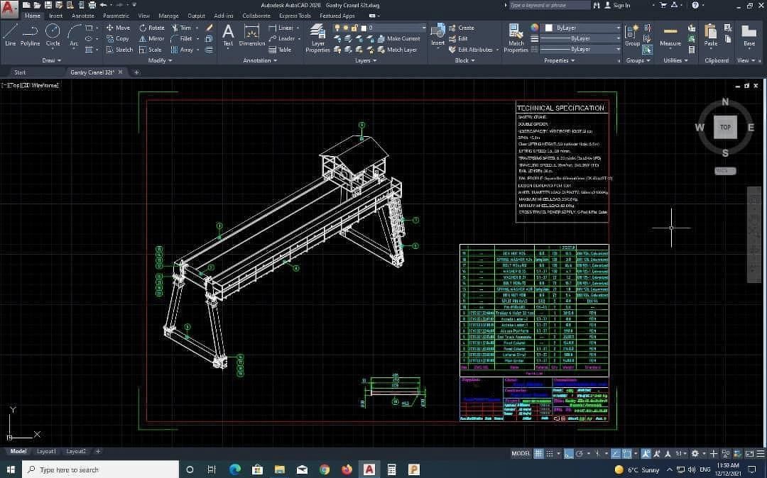
Task: Open the ByLayer color dropdown
Action: (x=583, y=28)
